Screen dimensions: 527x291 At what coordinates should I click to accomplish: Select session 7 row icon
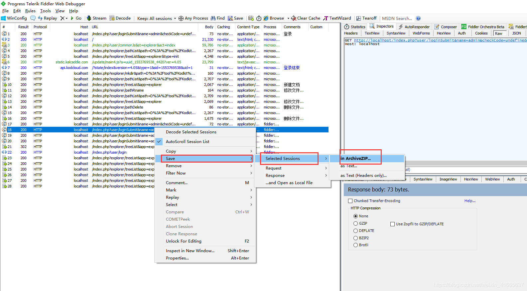[5, 68]
